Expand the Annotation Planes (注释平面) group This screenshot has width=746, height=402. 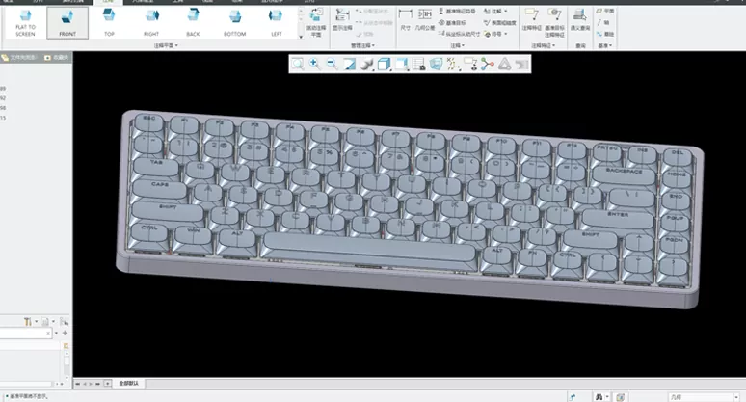(166, 45)
